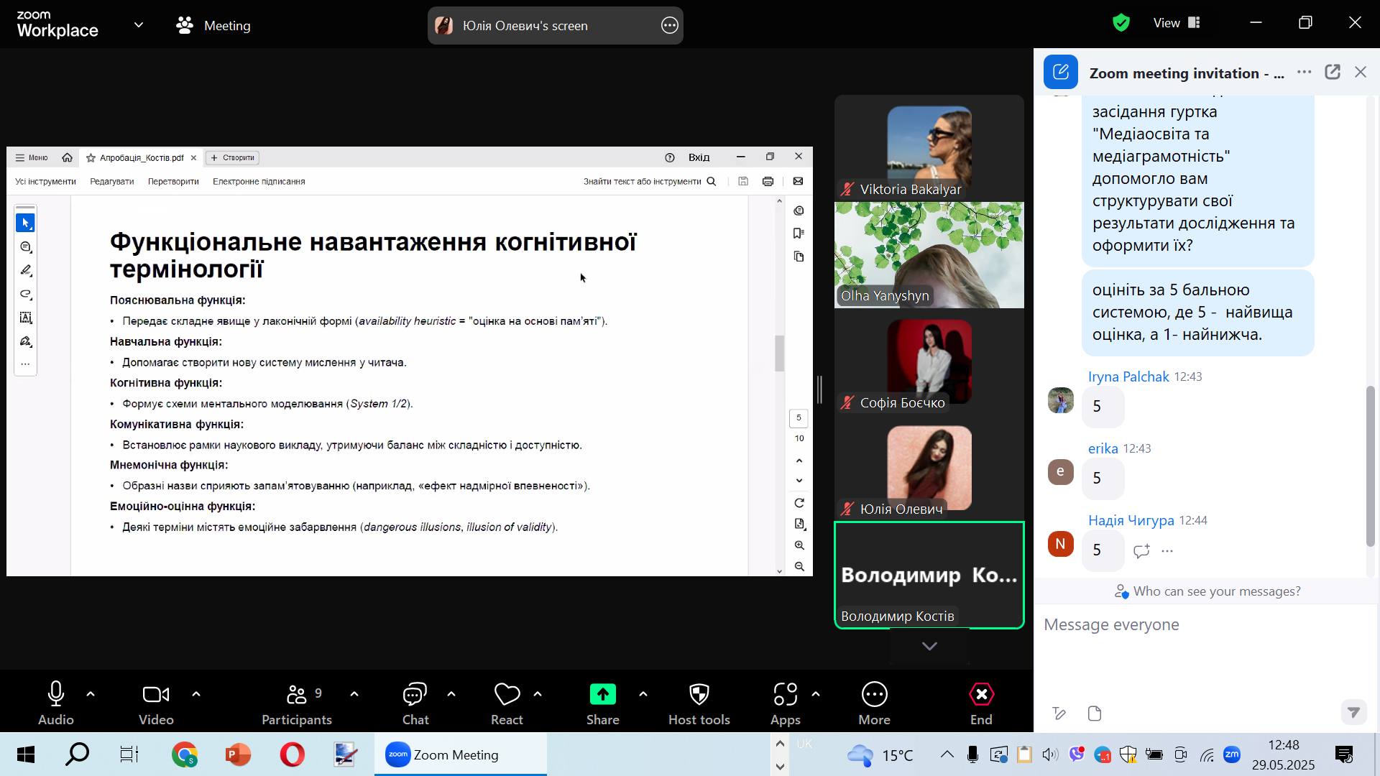Click the panel divider handle beside shared screen
The image size is (1380, 776).
point(820,389)
